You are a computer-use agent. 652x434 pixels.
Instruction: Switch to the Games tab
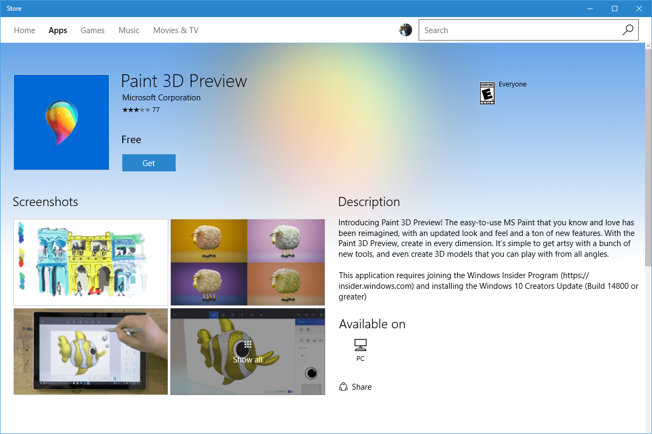click(x=92, y=30)
